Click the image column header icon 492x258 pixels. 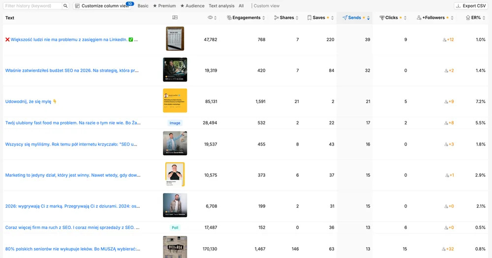click(175, 18)
